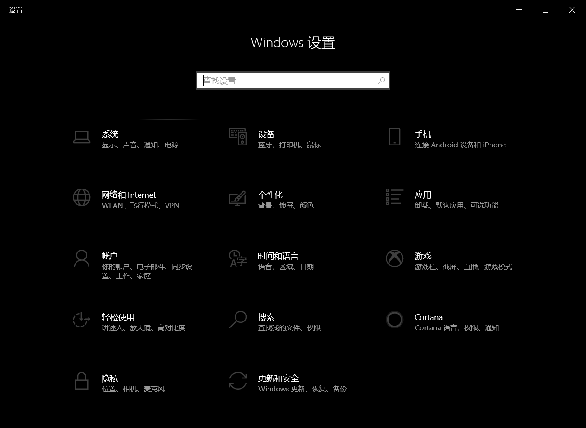Open the 搜索 settings title

[x=267, y=317]
